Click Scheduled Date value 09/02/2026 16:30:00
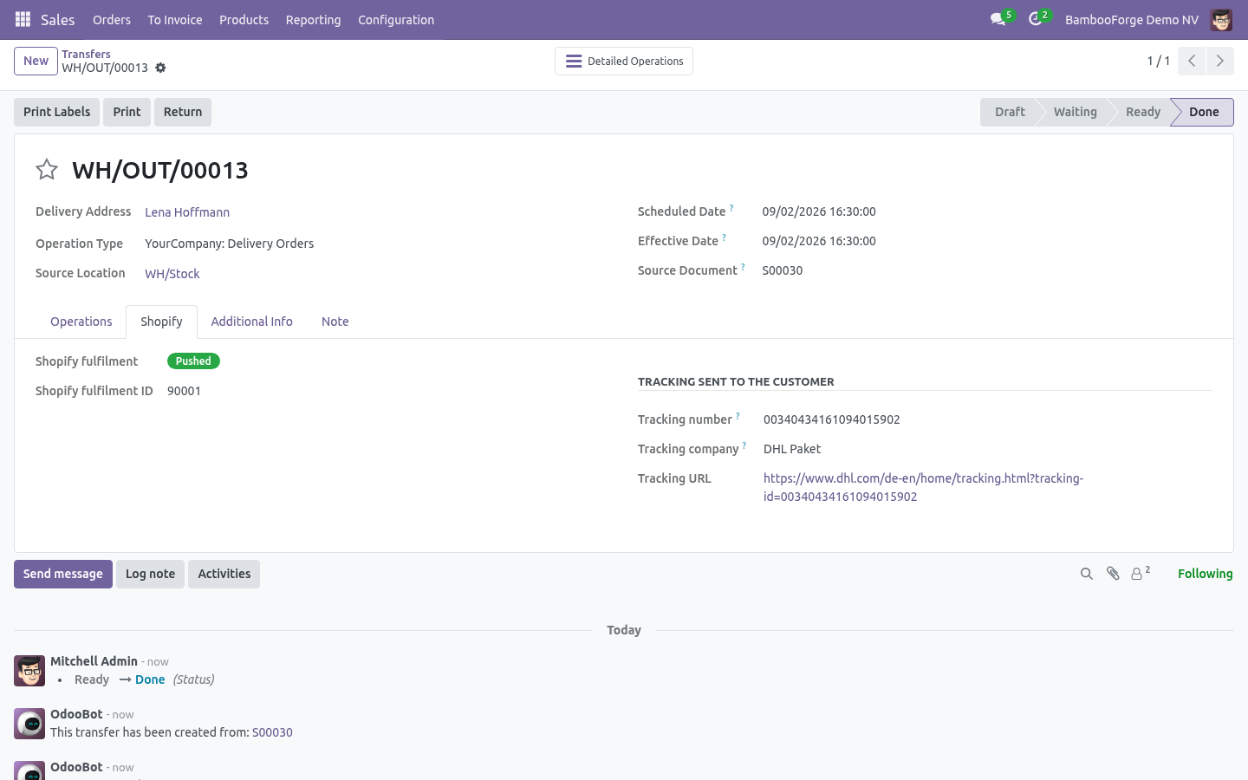Image resolution: width=1248 pixels, height=780 pixels. 819,211
